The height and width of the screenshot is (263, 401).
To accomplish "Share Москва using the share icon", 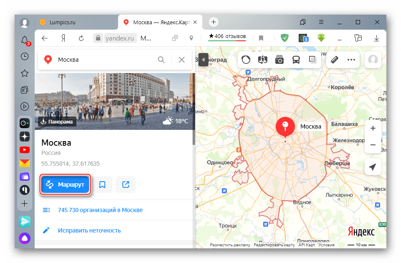I will click(x=126, y=184).
